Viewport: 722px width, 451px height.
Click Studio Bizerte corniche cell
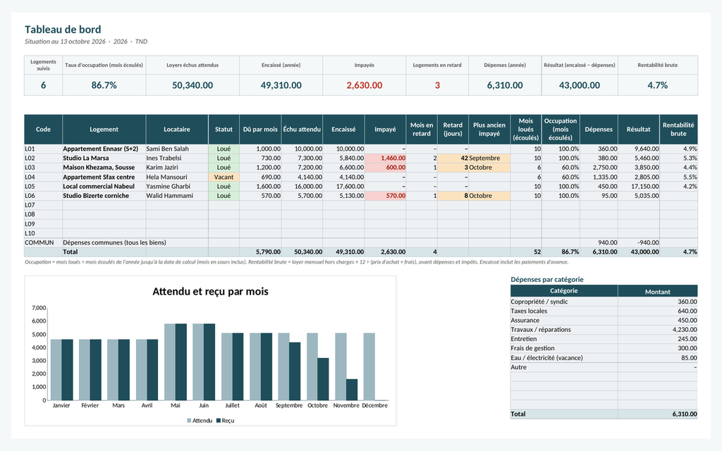pos(104,196)
